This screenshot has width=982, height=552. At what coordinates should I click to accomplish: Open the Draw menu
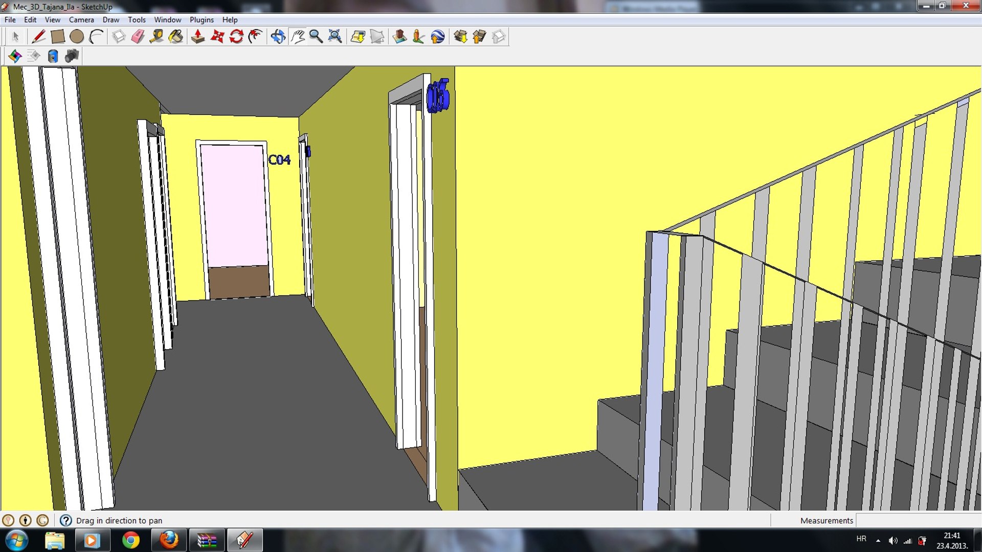[x=110, y=20]
